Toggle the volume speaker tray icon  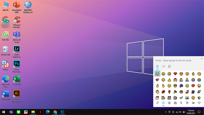coord(180,112)
